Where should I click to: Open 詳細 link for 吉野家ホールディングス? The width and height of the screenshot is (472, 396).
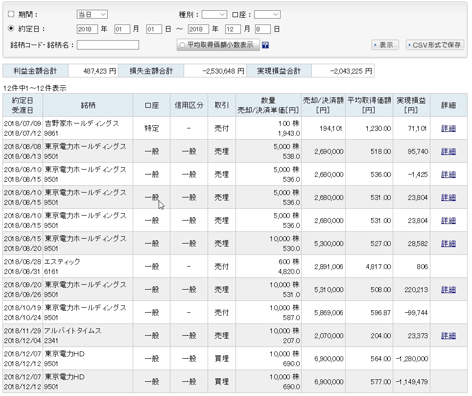click(448, 128)
